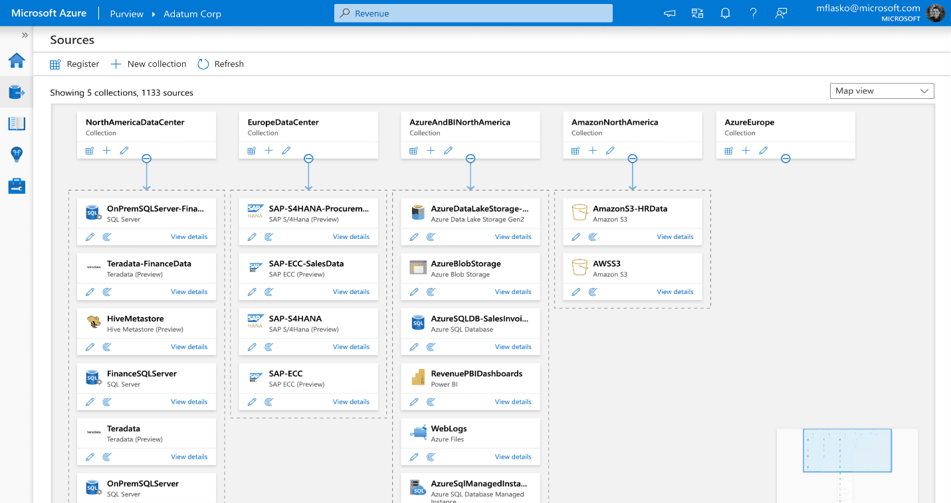The image size is (951, 503).
Task: Click the Microsoft Azure logo text
Action: coord(49,13)
